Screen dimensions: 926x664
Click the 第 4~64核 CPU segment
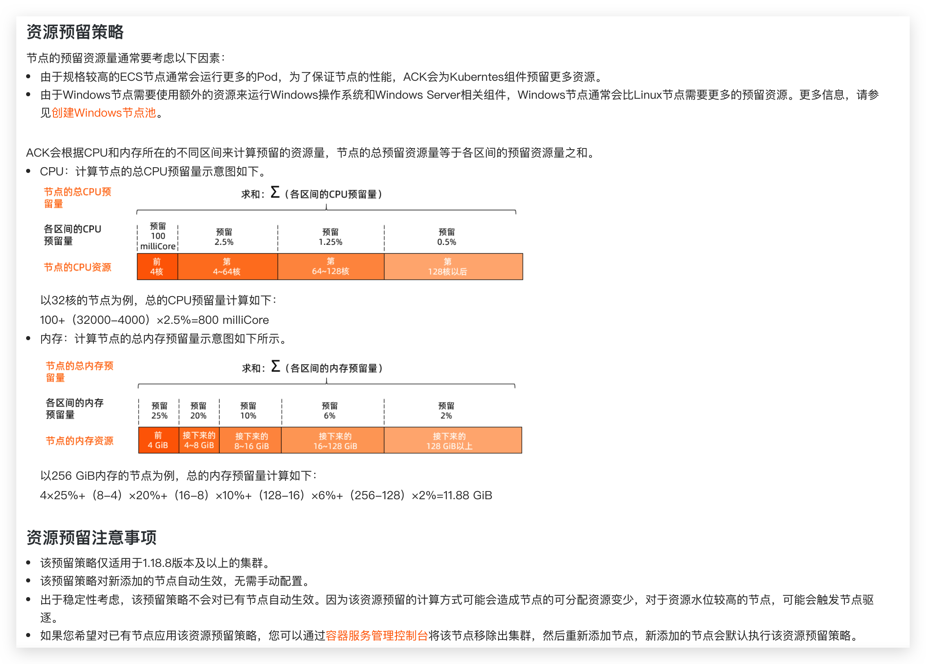(x=227, y=266)
